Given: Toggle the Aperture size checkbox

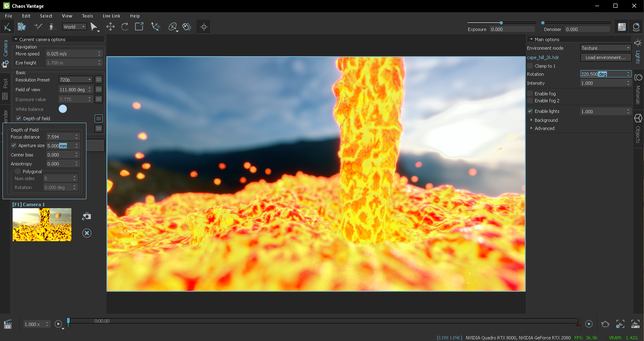Looking at the screenshot, I should coord(13,145).
